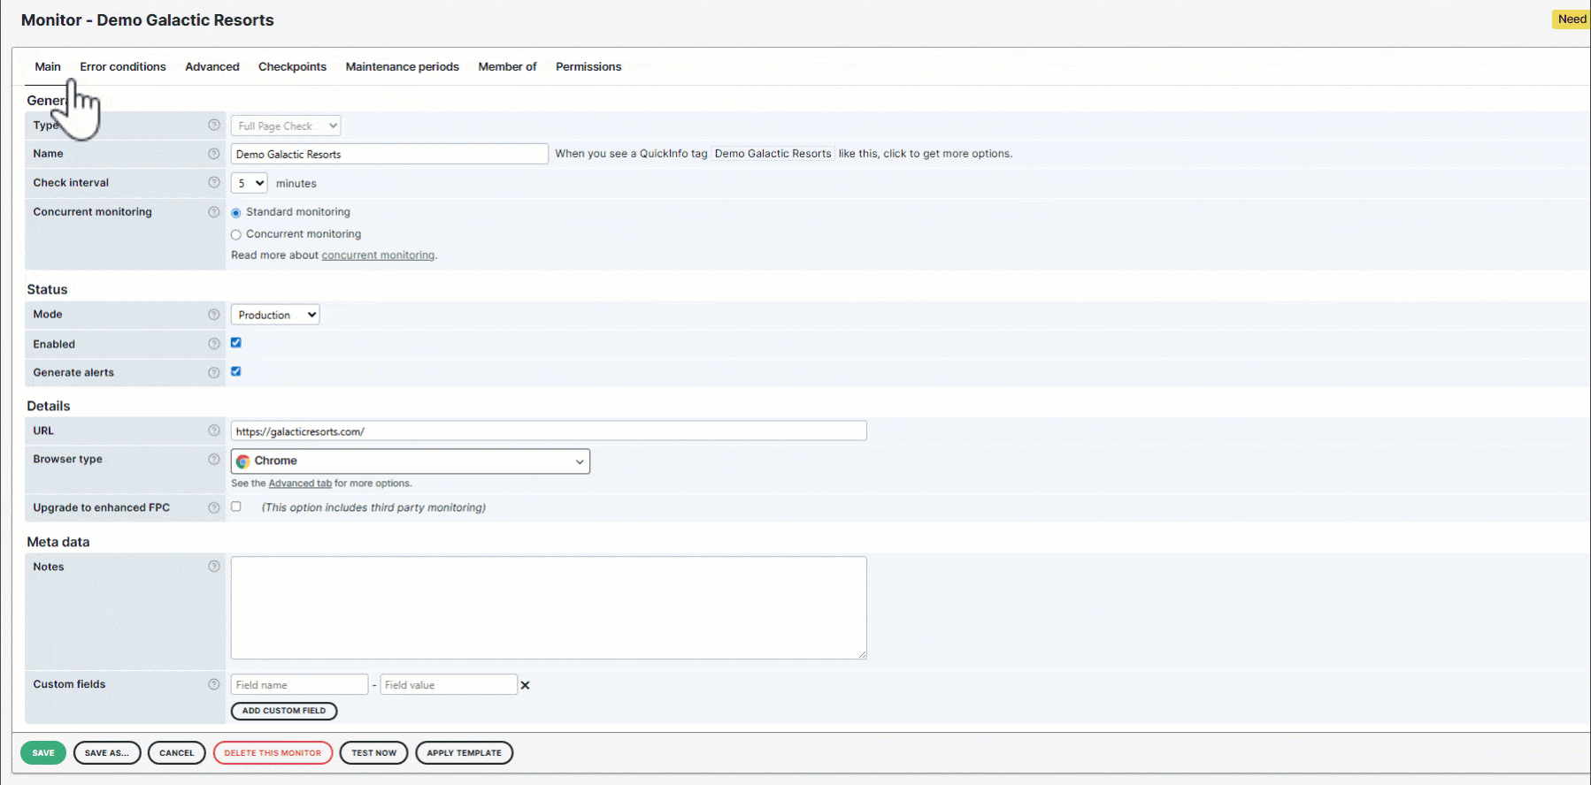Remove custom field with X icon
1591x785 pixels.
pos(525,685)
